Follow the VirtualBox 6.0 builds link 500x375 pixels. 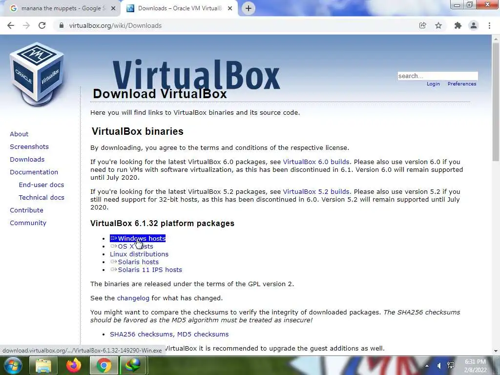tap(316, 162)
